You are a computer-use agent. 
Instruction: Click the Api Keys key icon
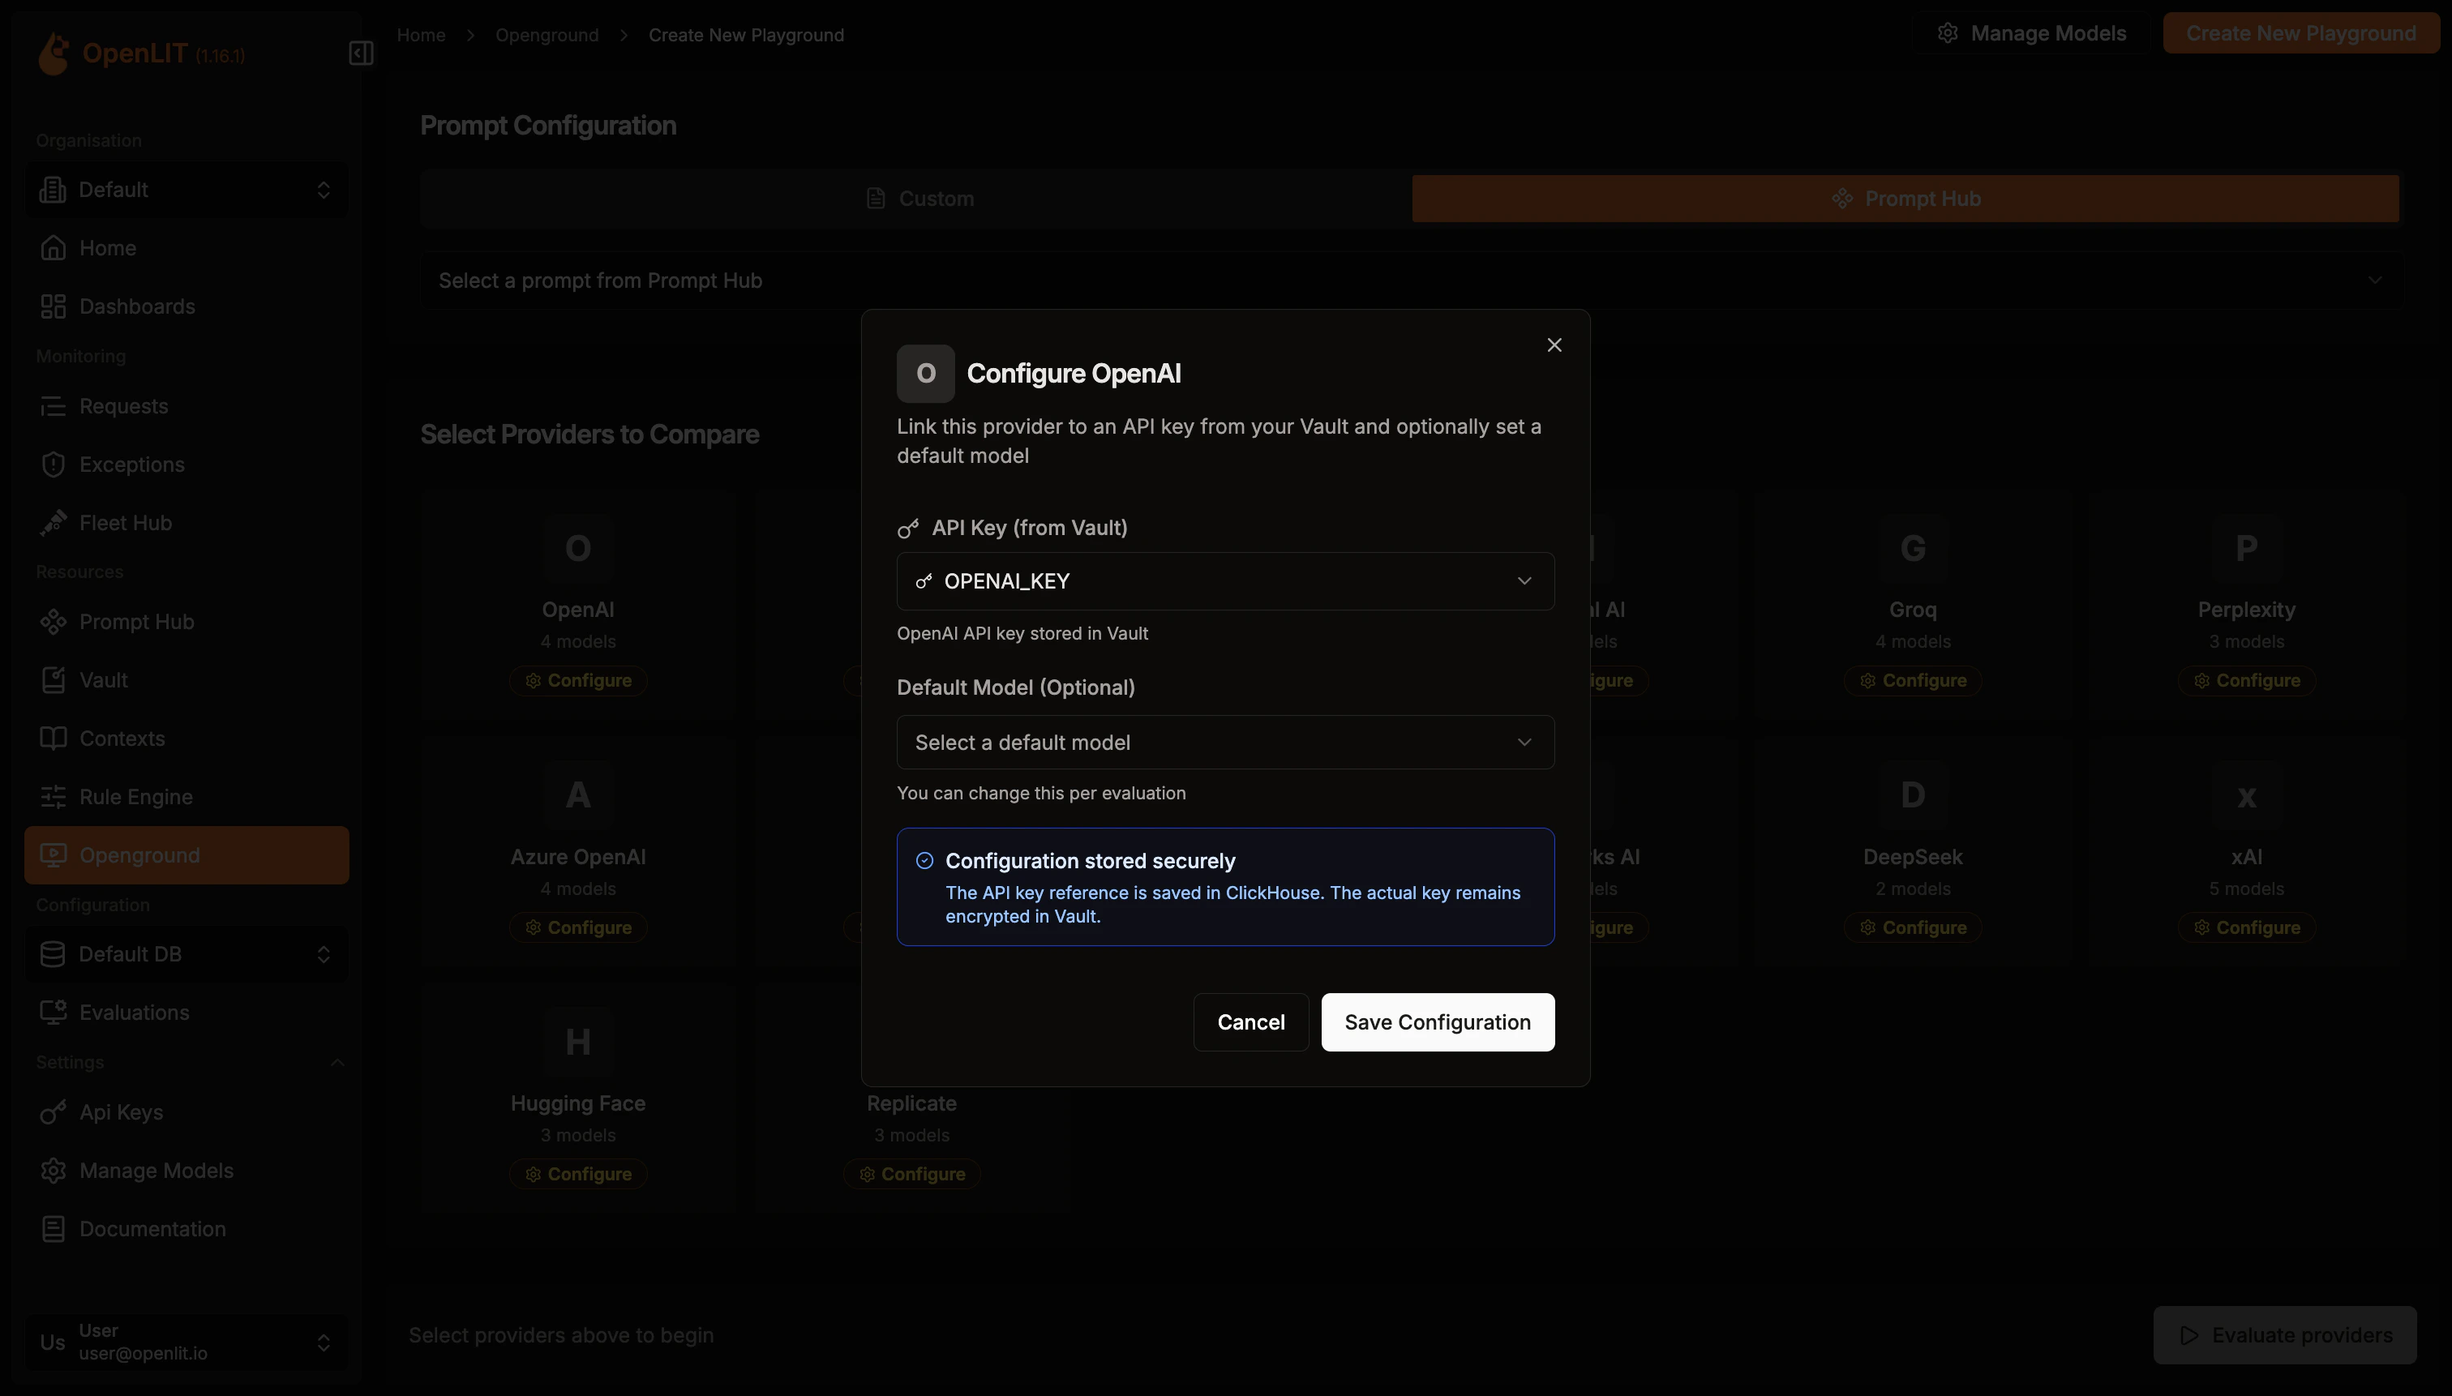[54, 1112]
